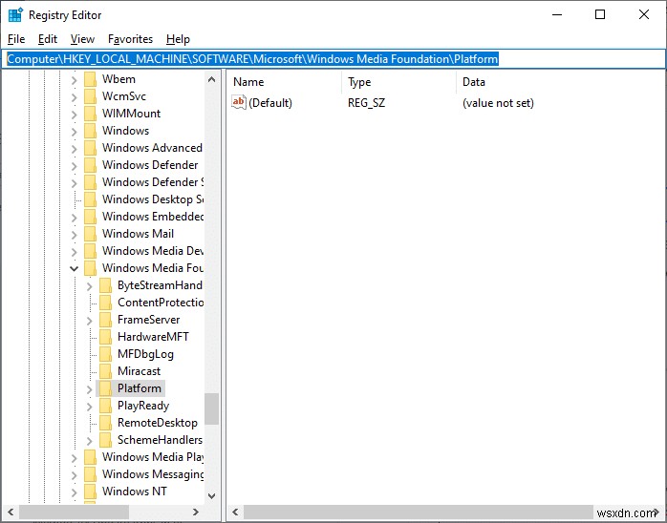Open the Favorites menu
Image resolution: width=667 pixels, height=523 pixels.
tap(130, 39)
